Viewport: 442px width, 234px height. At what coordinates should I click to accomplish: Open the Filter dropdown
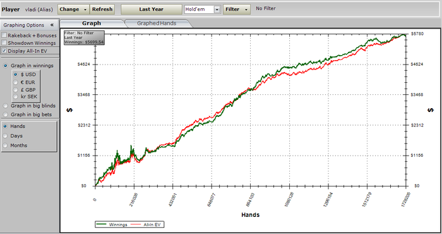point(237,9)
